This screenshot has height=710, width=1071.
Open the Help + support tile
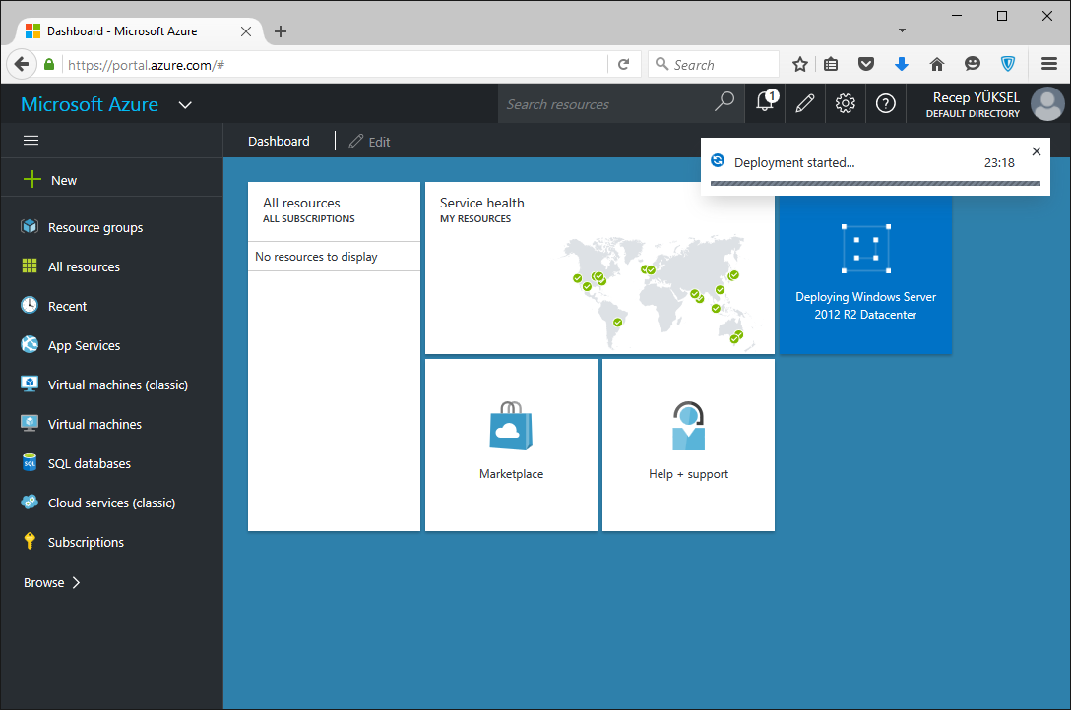pos(688,444)
